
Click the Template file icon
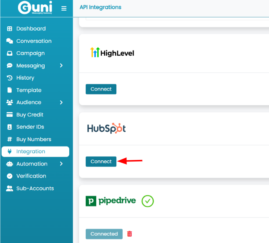(10, 90)
